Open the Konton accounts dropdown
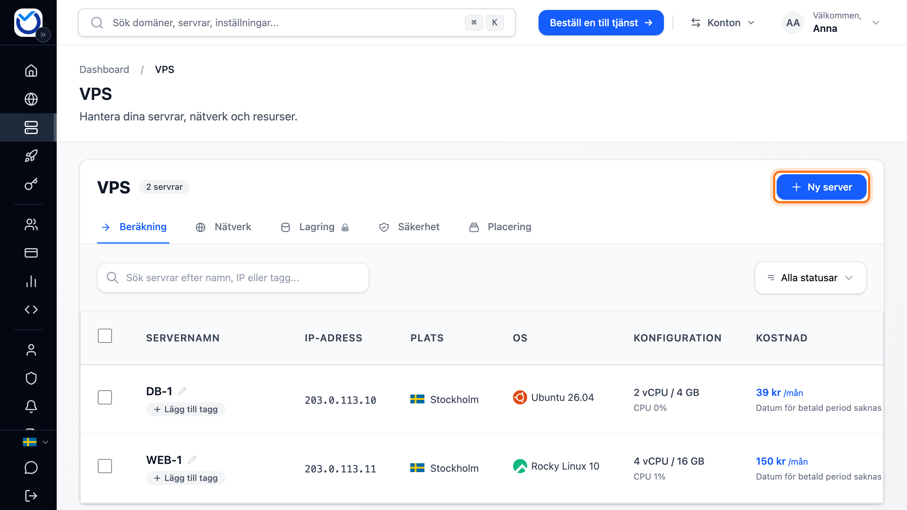Image resolution: width=907 pixels, height=510 pixels. click(x=723, y=23)
